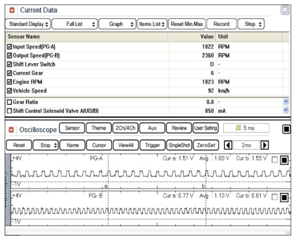Decrease time base with left arrow
The image size is (296, 240).
pos(229,145)
